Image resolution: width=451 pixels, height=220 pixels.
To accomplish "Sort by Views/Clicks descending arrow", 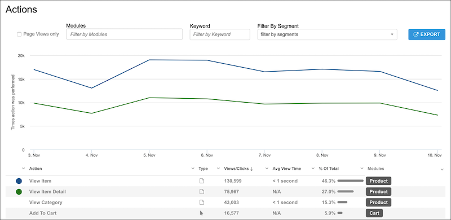I will [x=251, y=169].
